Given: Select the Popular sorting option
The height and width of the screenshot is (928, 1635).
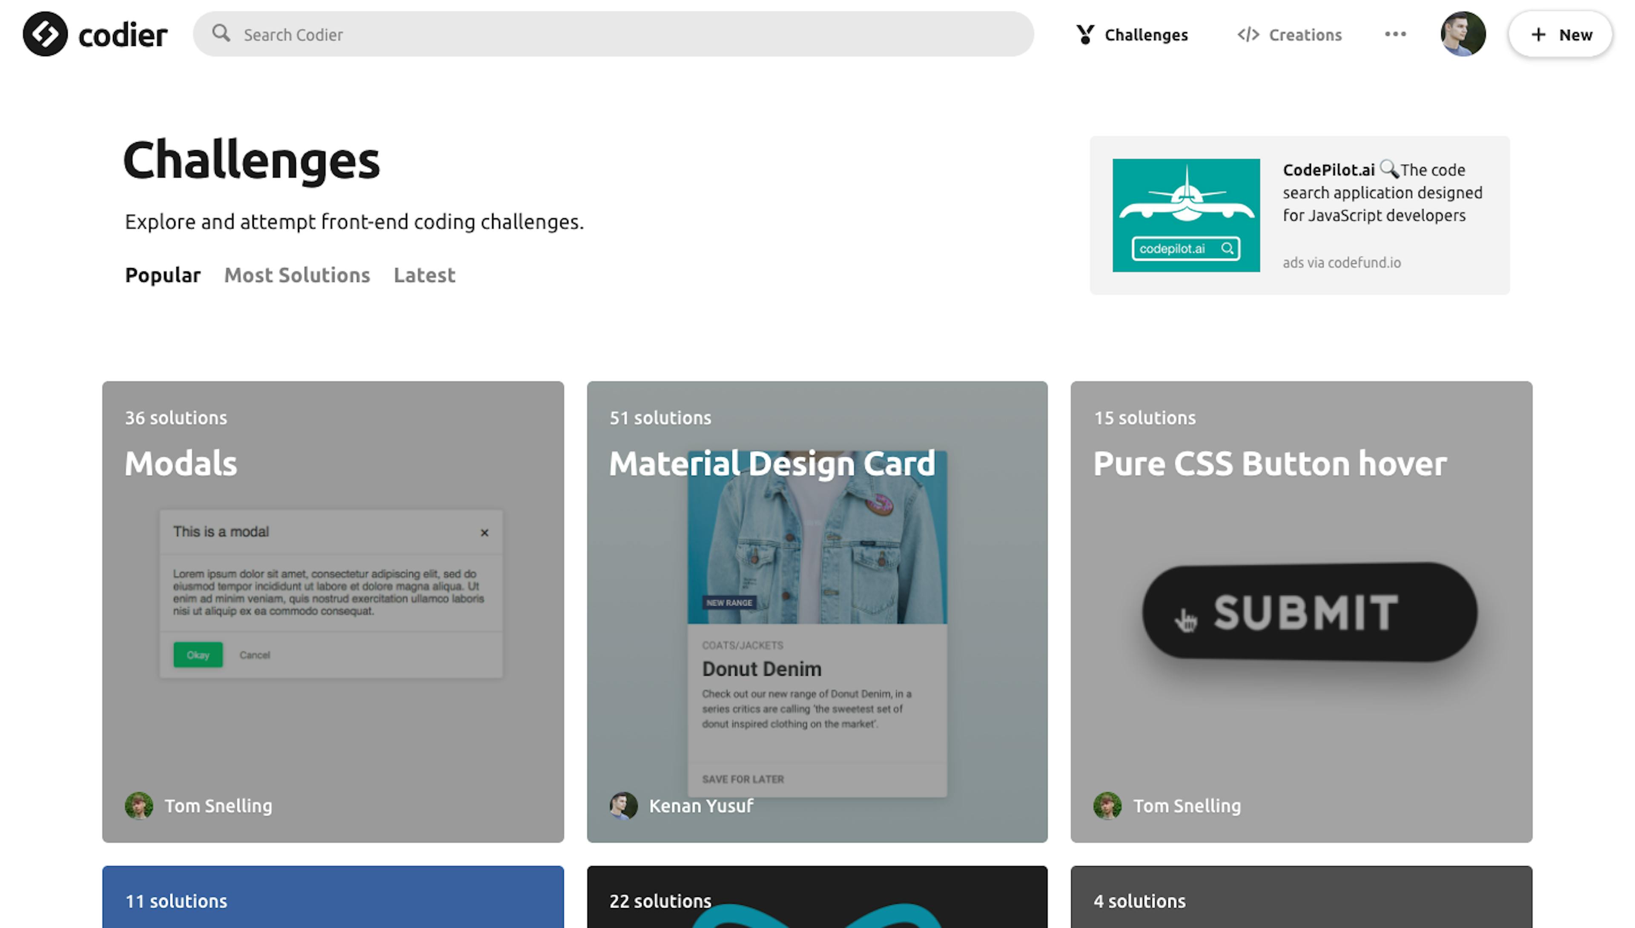Looking at the screenshot, I should click(162, 275).
